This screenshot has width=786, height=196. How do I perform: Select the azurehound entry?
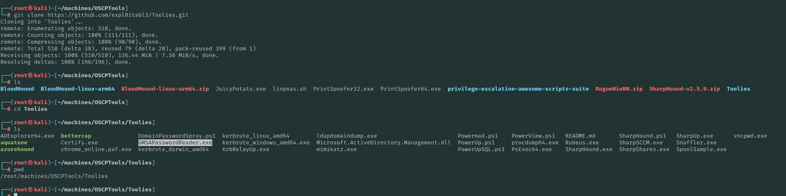tap(17, 149)
